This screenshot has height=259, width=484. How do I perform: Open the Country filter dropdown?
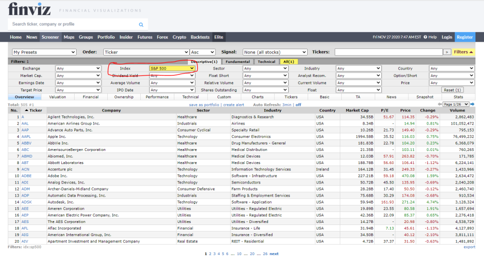tap(451, 68)
